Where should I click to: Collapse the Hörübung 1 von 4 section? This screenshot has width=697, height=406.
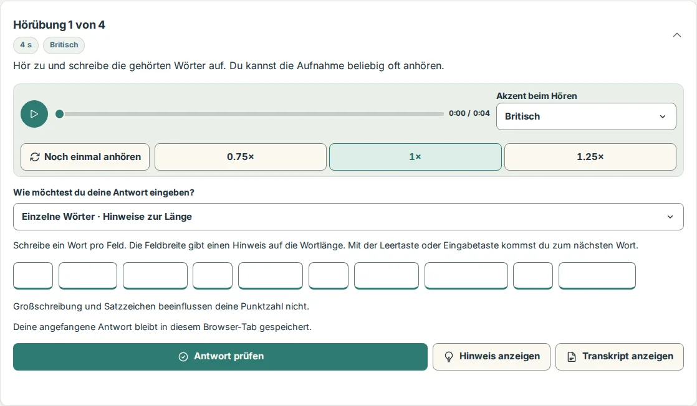[x=676, y=35]
